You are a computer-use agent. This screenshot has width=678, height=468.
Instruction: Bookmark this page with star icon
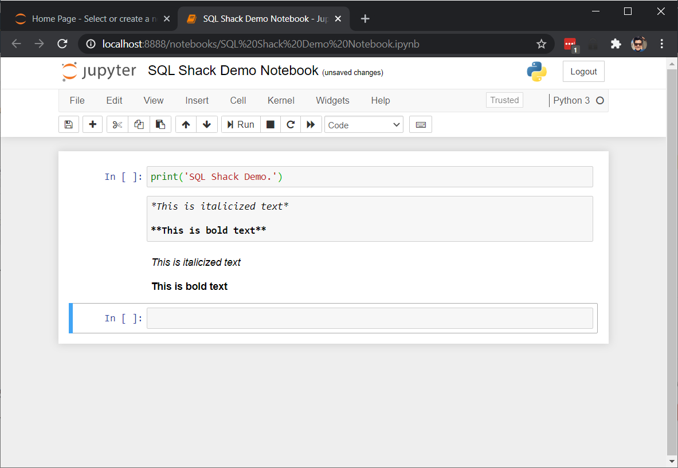tap(541, 44)
